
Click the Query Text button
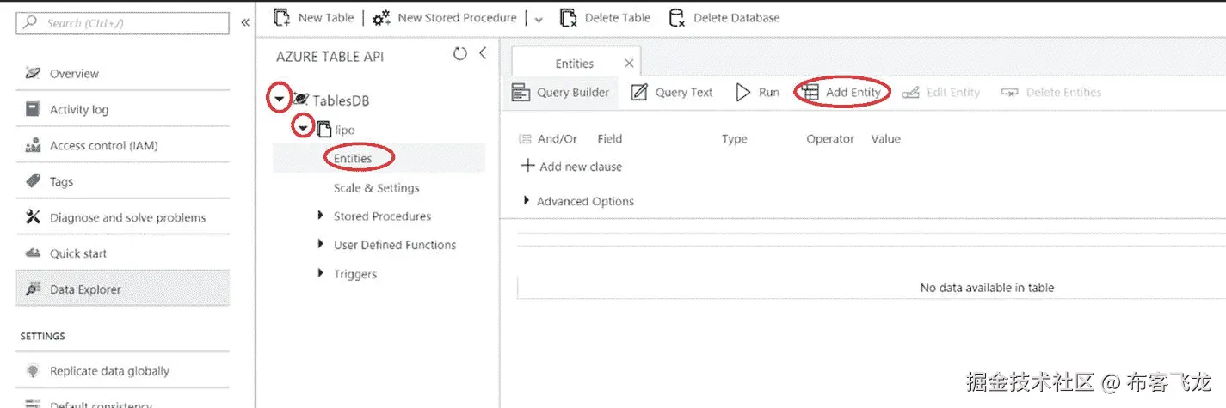tap(673, 93)
